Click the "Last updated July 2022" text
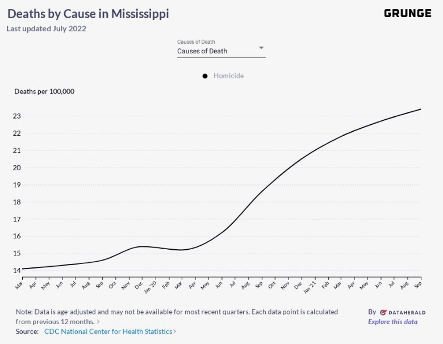Screen dimensions: 443x344 click(x=46, y=28)
